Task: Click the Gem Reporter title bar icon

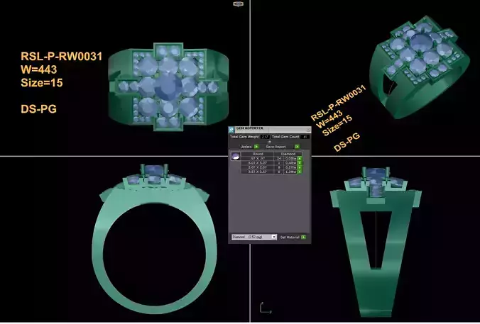Action: (x=231, y=129)
